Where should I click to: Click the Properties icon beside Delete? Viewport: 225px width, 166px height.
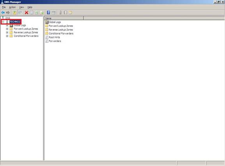tap(32, 12)
